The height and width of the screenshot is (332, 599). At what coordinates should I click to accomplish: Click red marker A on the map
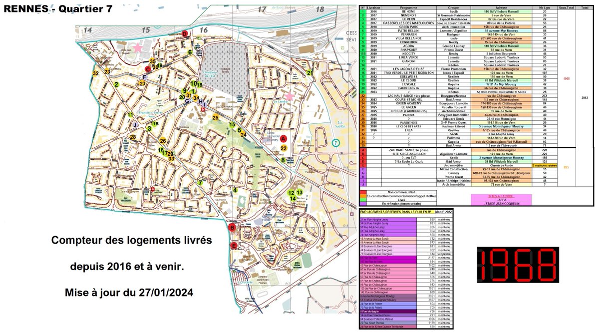pos(283,139)
